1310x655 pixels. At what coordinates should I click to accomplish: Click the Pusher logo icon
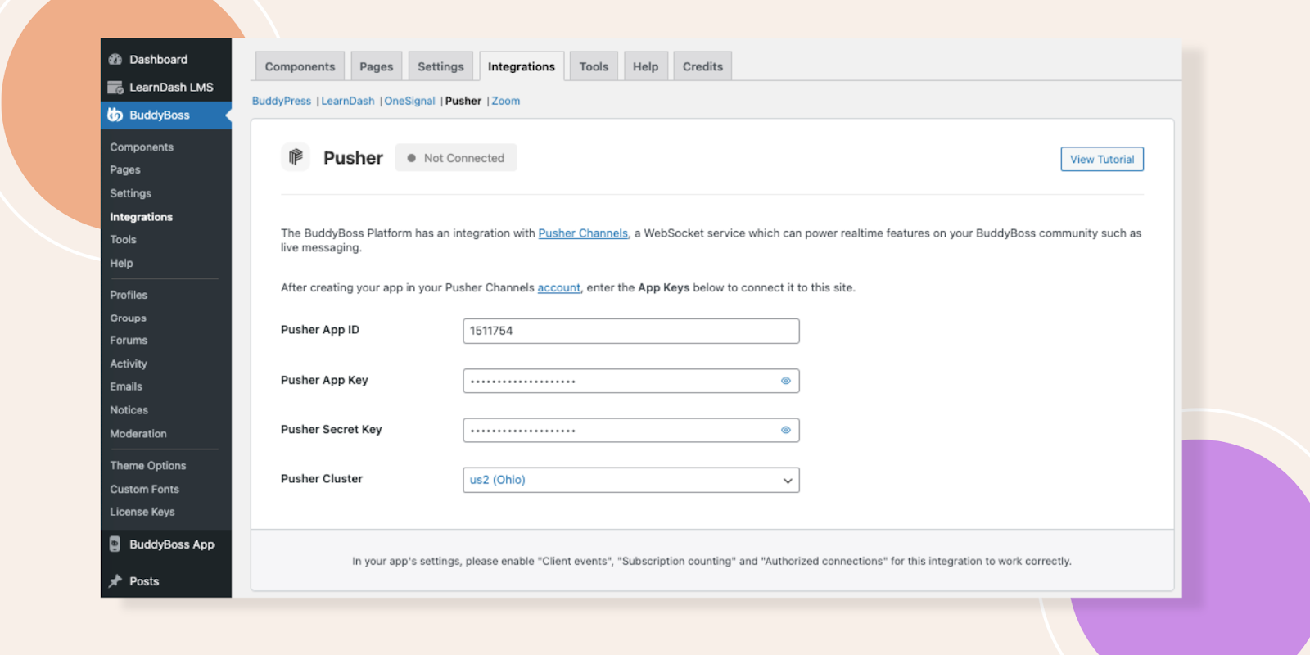296,157
